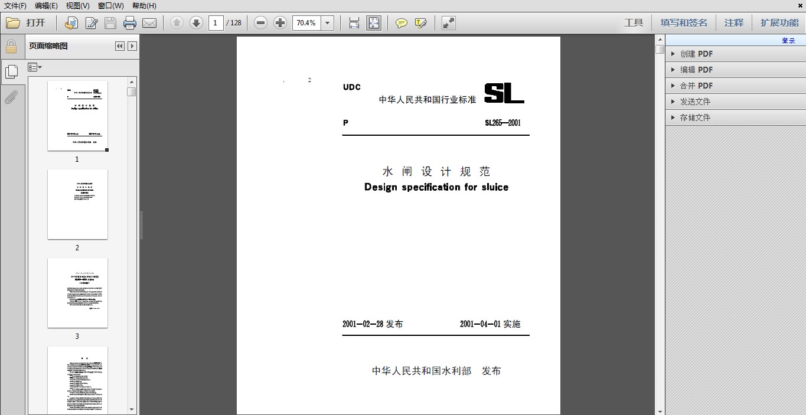
Task: Select the partially visible fourth page thumbnail
Action: pos(77,380)
